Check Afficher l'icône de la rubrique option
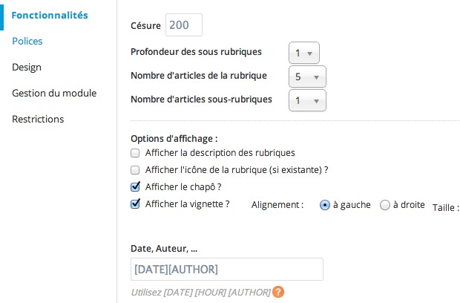This screenshot has width=460, height=303. [135, 170]
